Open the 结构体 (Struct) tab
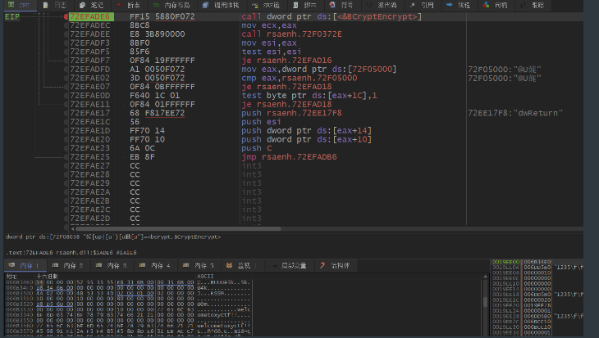The width and height of the screenshot is (599, 338). pos(340,266)
